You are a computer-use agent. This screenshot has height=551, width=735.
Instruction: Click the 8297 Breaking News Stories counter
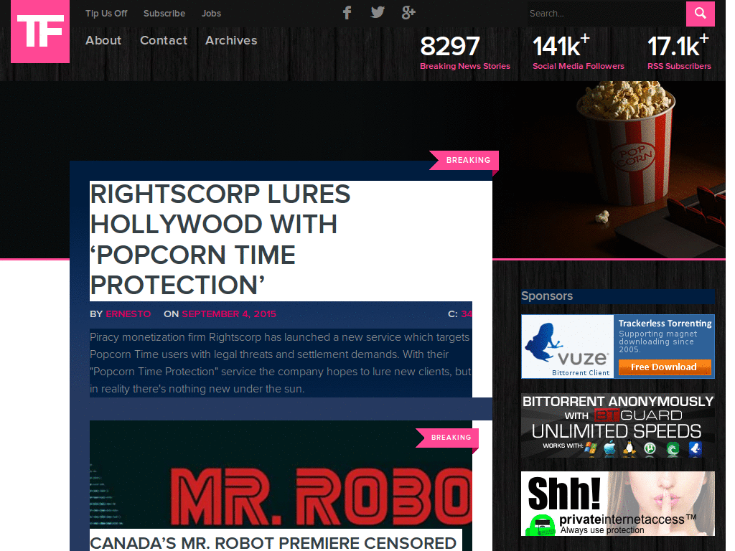(x=465, y=52)
